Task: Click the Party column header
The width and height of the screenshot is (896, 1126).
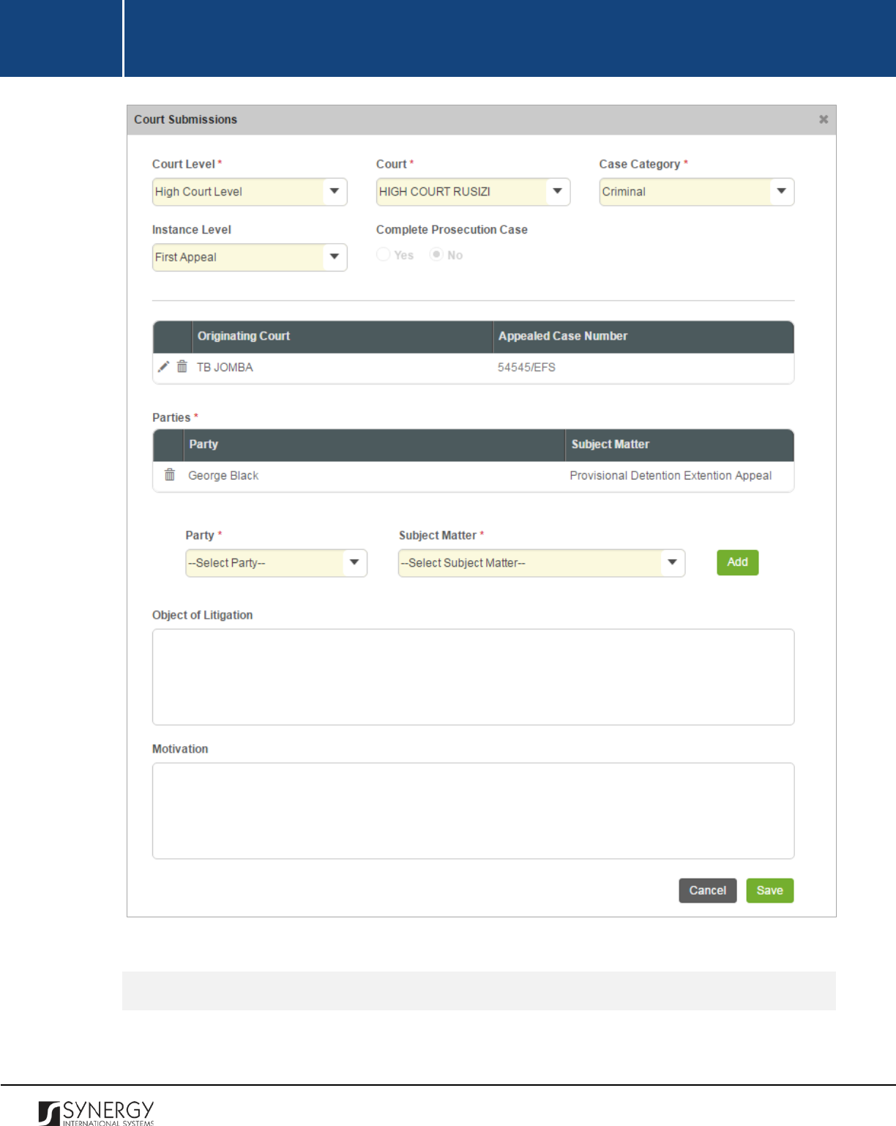Action: [x=373, y=444]
